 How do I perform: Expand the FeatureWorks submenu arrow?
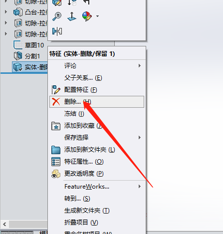(x=140, y=187)
